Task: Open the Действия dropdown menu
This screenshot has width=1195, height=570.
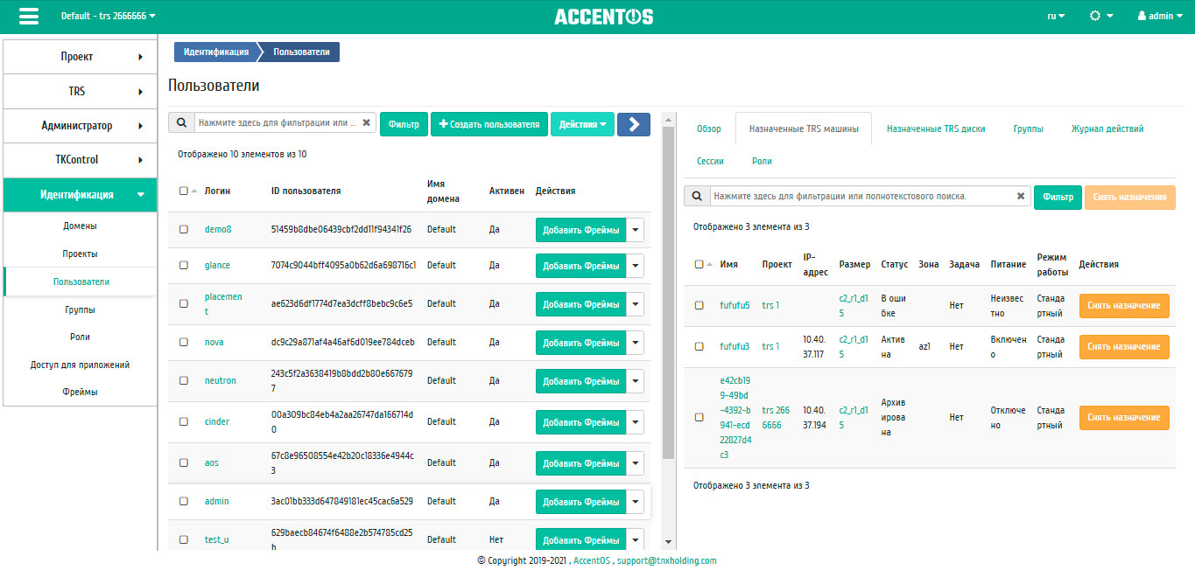Action: [582, 125]
